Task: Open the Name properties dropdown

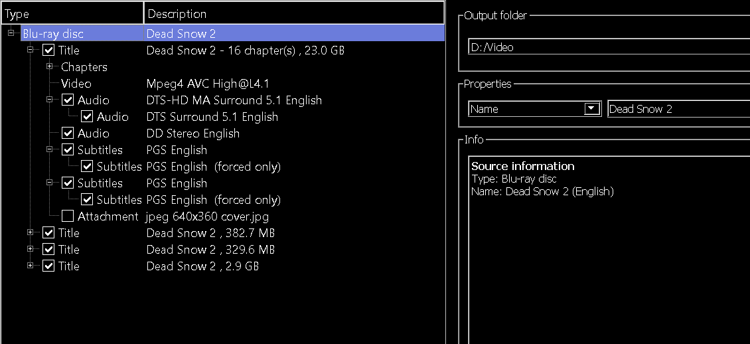Action: coord(591,109)
